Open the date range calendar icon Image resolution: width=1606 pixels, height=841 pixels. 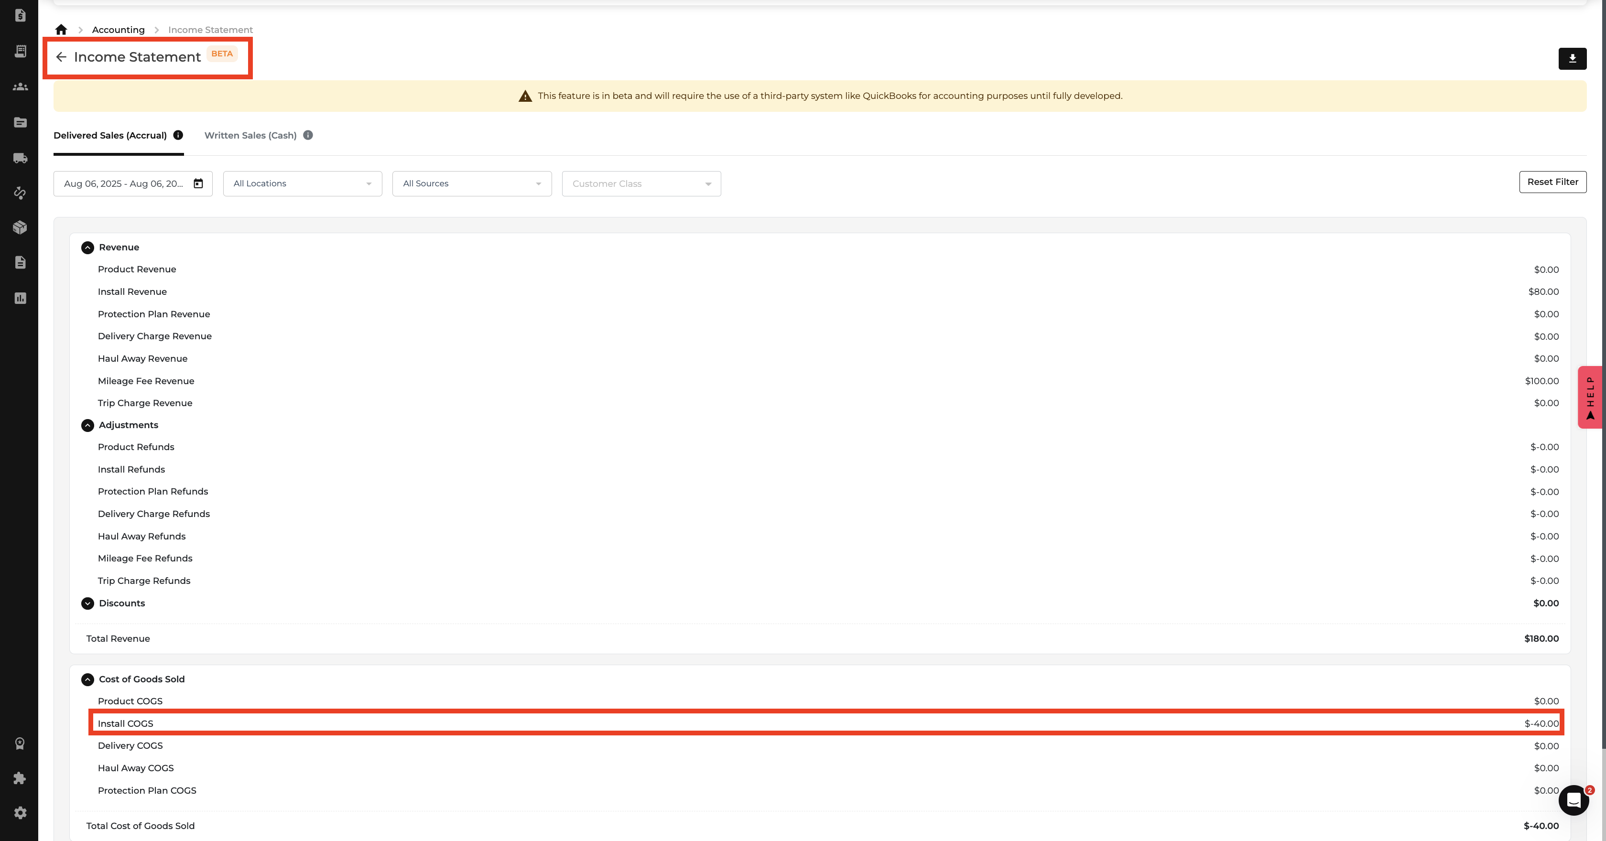click(198, 183)
